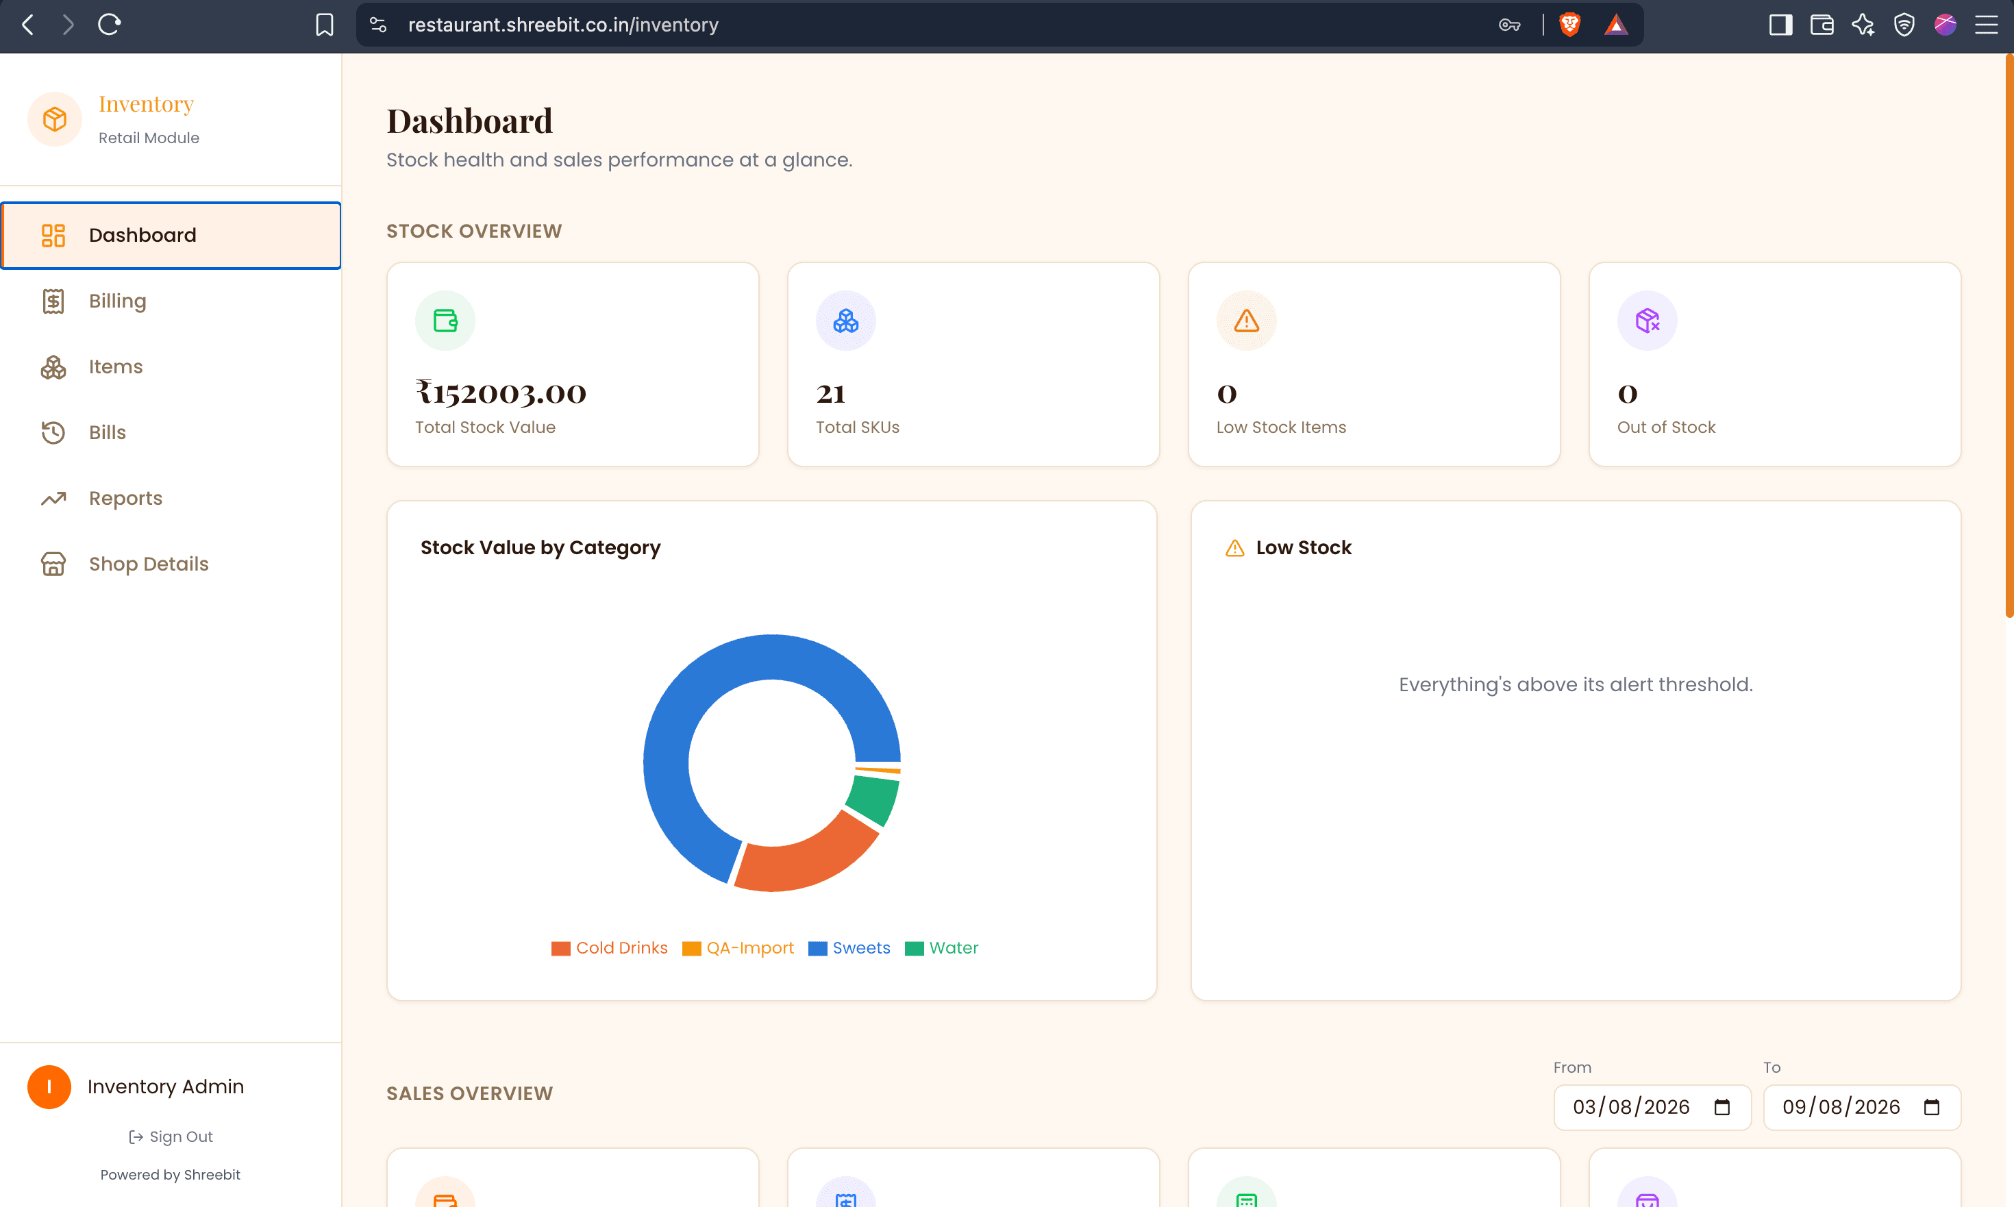This screenshot has width=2014, height=1207.
Task: Go forward in browser
Action: click(69, 25)
